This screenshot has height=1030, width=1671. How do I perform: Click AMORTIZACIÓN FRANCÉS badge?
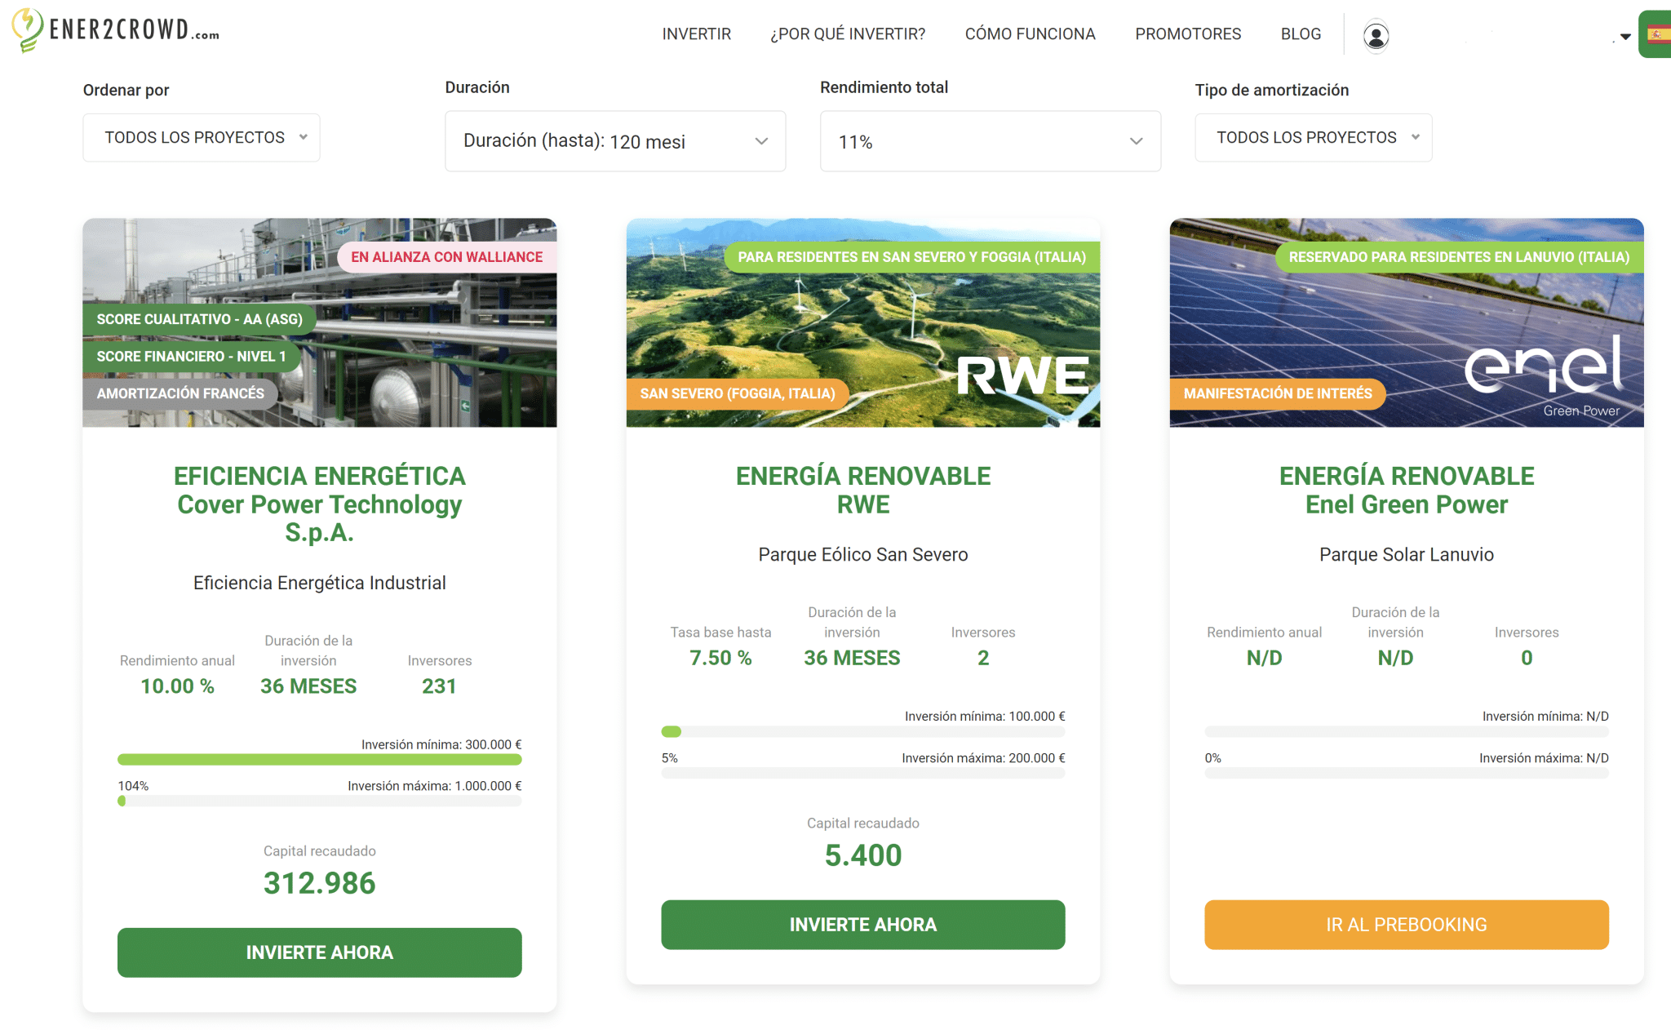[180, 393]
